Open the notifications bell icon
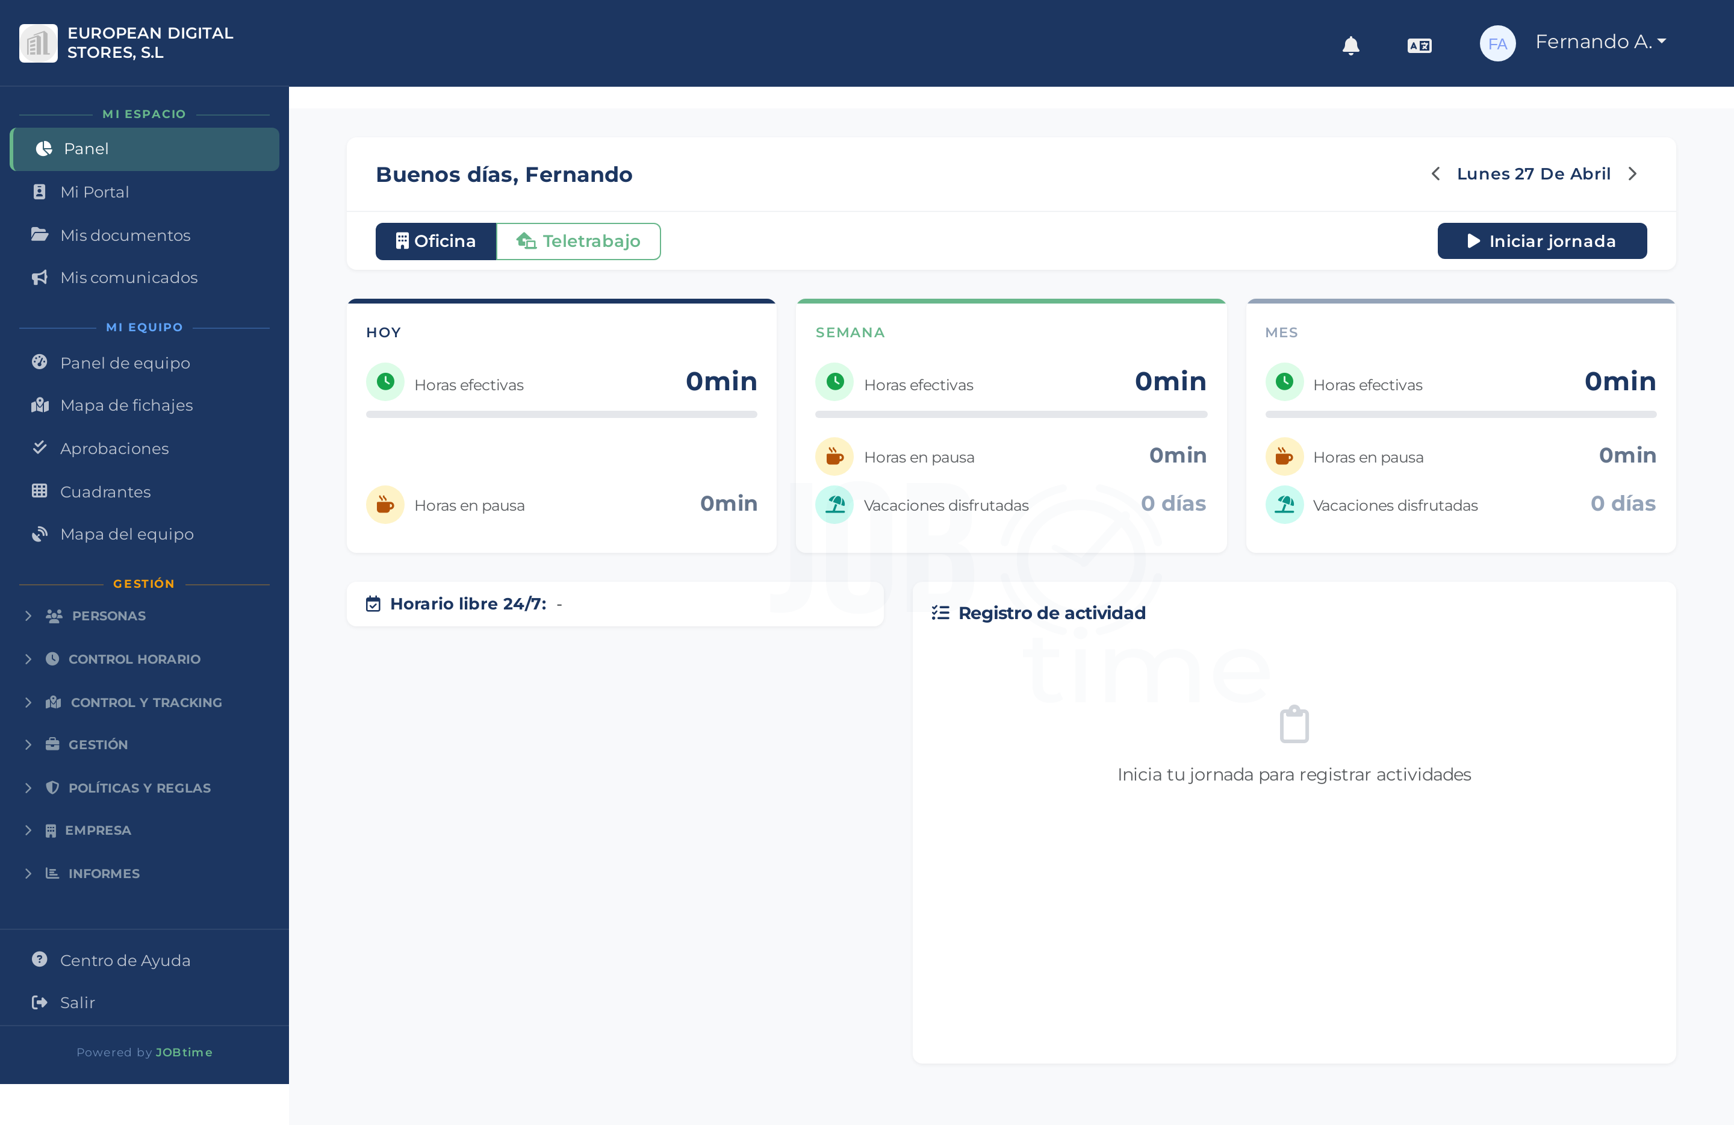Viewport: 1734px width, 1125px height. [1350, 45]
